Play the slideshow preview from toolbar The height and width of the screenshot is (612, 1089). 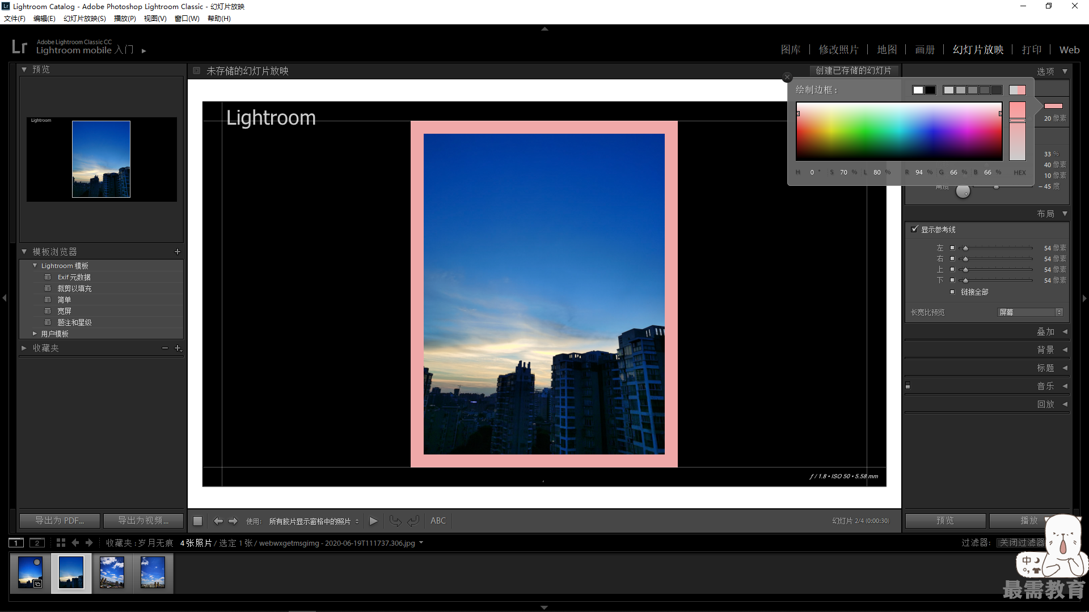click(x=373, y=521)
